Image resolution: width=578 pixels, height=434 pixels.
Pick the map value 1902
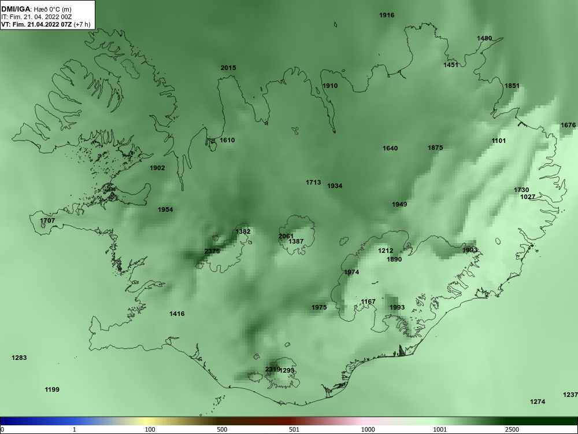point(157,168)
